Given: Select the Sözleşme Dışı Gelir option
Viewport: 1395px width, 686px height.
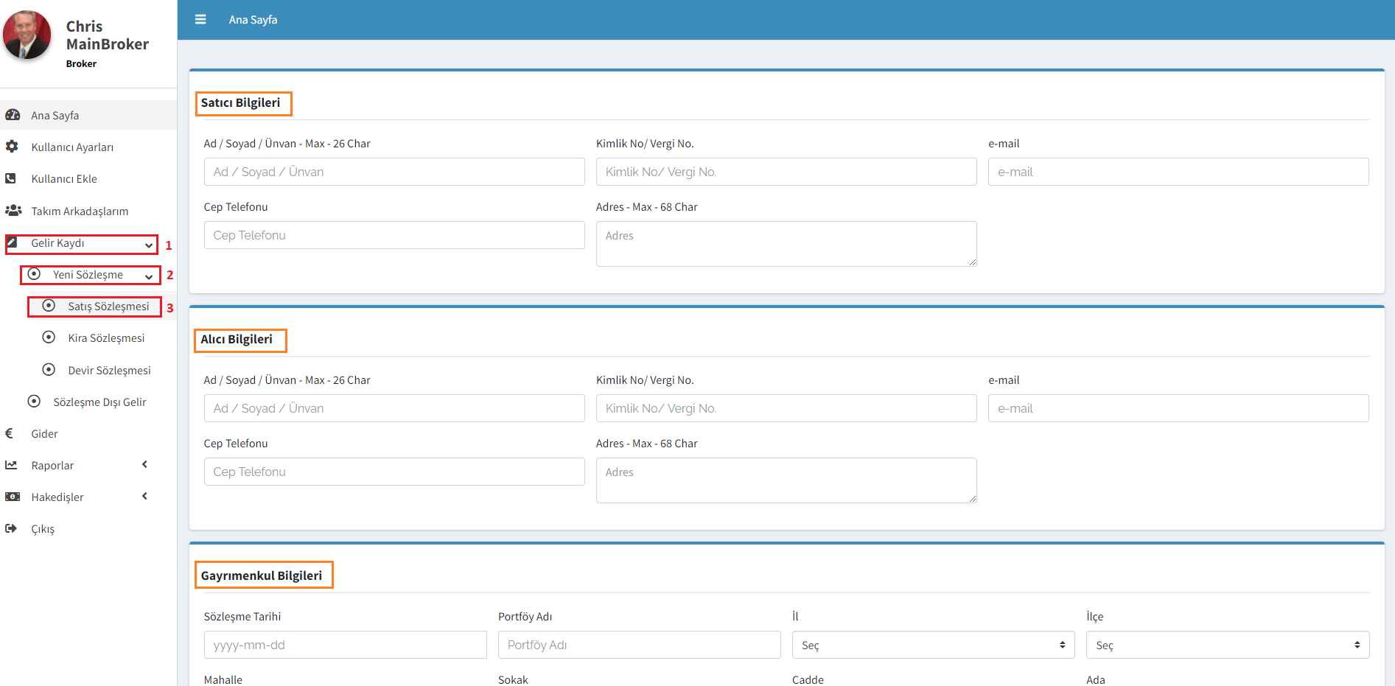Looking at the screenshot, I should (x=34, y=402).
